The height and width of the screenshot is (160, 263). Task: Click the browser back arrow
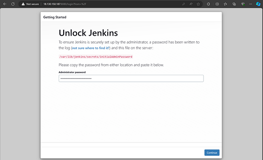(5, 4)
